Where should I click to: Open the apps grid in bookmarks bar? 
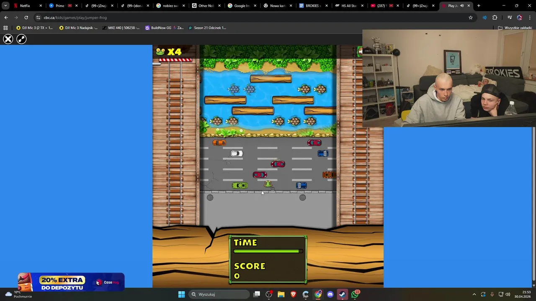coord(5,28)
